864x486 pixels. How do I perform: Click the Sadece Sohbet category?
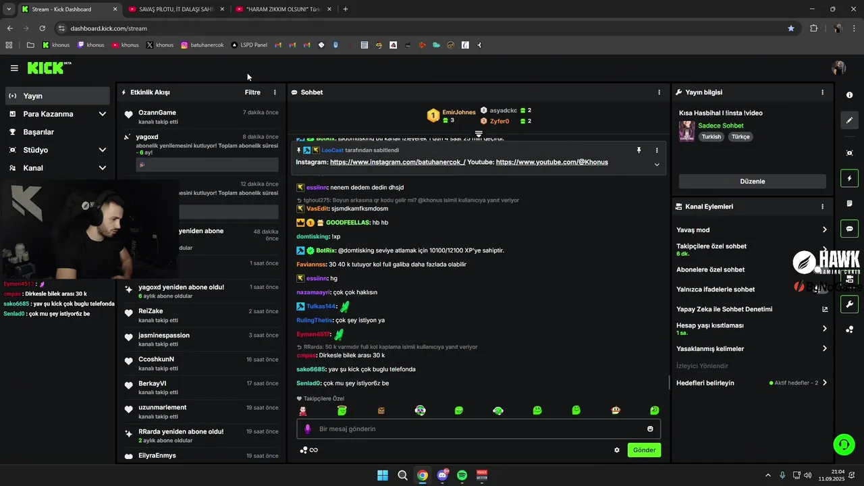(x=720, y=126)
